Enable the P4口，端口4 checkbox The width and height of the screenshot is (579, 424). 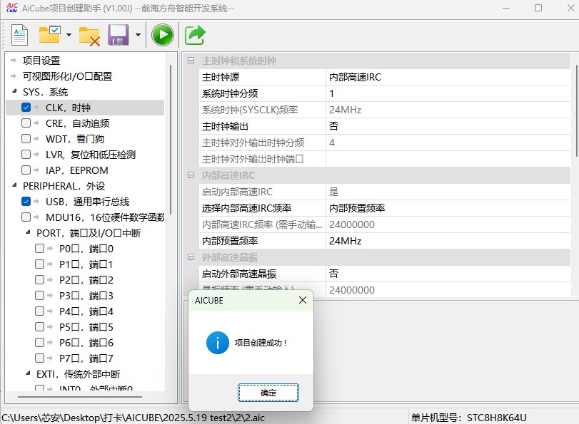(x=39, y=311)
